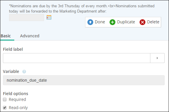This screenshot has height=112, width=169.
Task: Switch to the Advanced tab
Action: point(30,36)
